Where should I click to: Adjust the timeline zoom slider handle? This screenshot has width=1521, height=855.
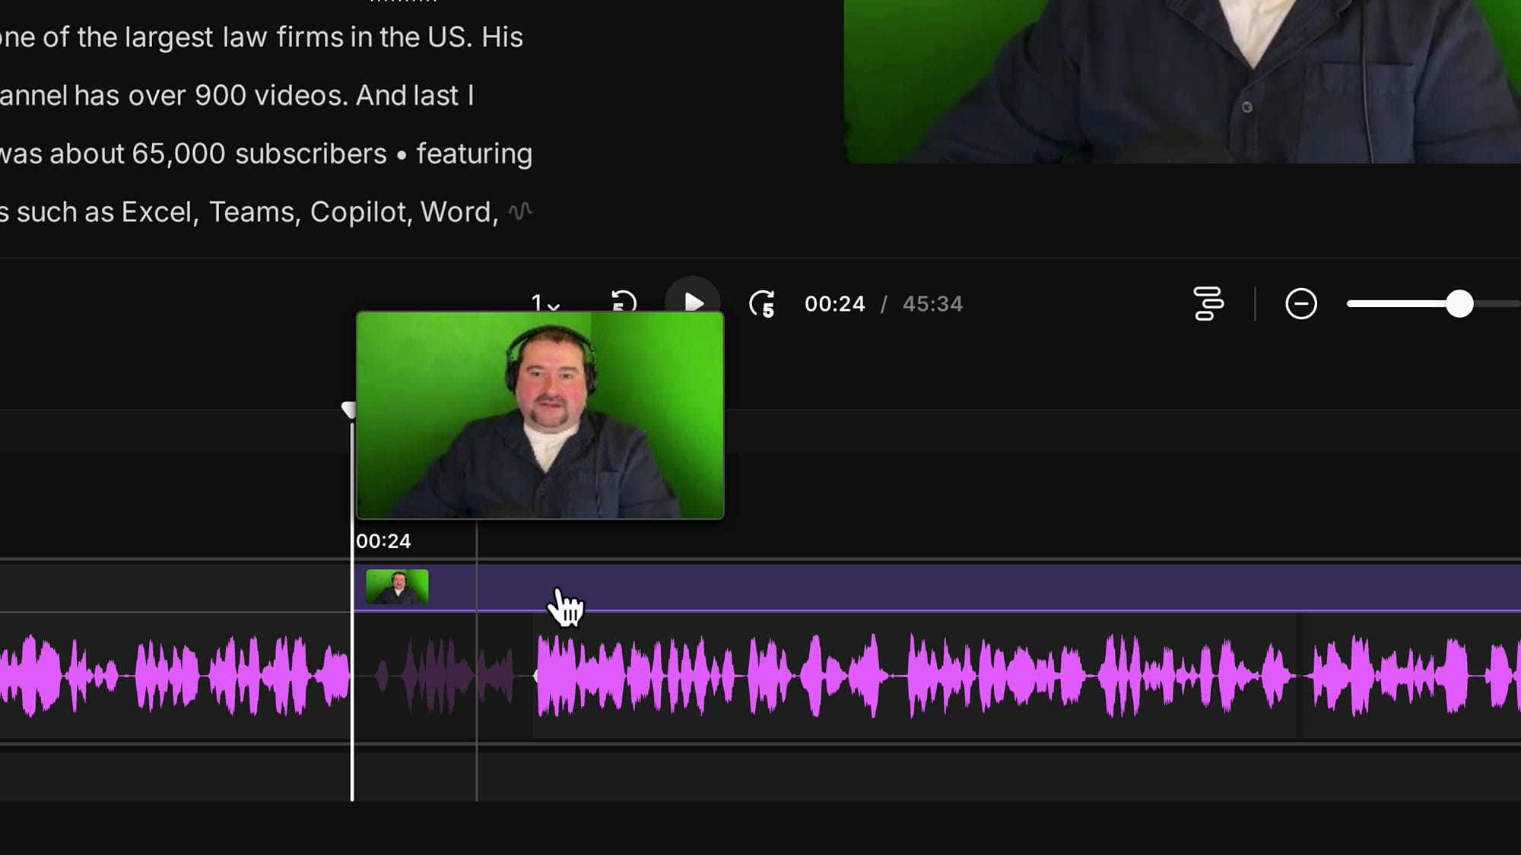click(x=1460, y=302)
